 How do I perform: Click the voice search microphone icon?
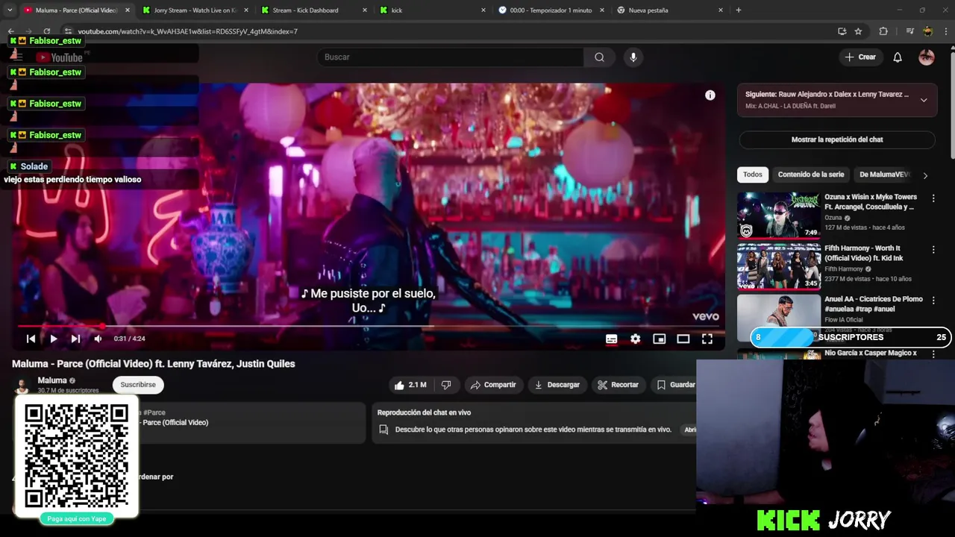click(x=633, y=57)
